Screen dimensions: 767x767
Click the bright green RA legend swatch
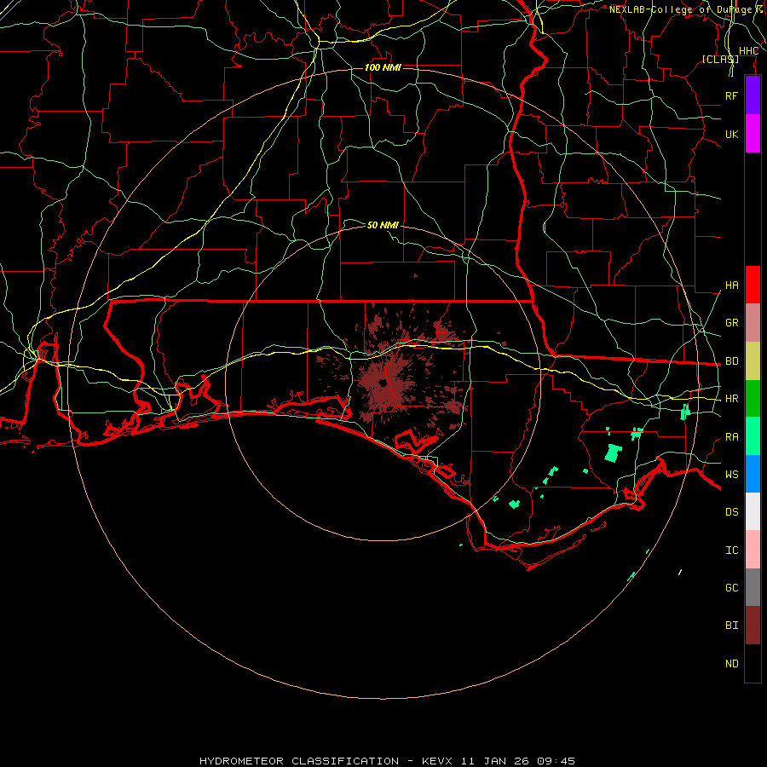pos(753,436)
